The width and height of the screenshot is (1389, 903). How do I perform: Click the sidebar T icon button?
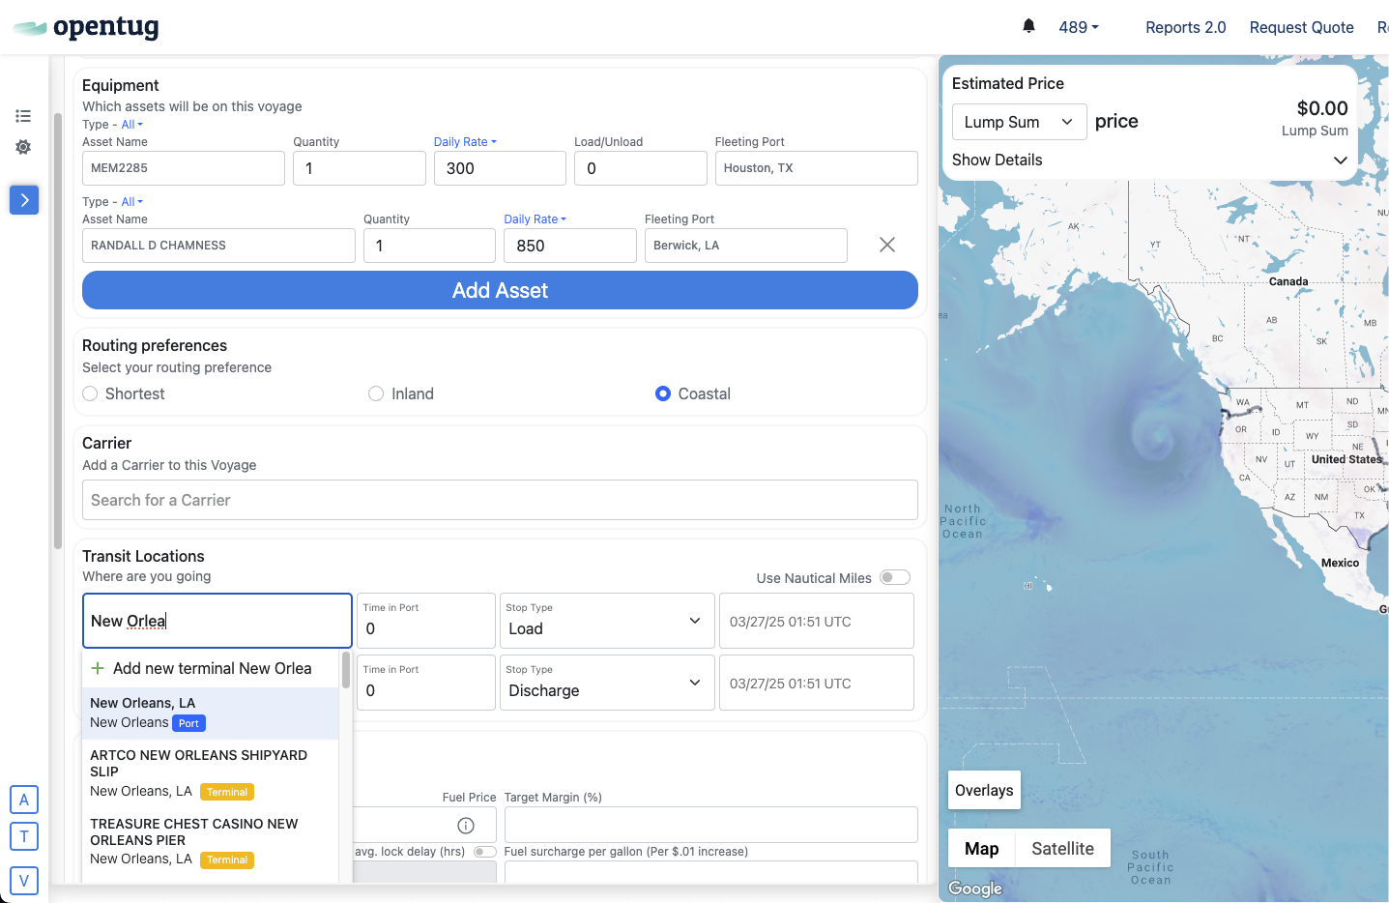pyautogui.click(x=24, y=836)
